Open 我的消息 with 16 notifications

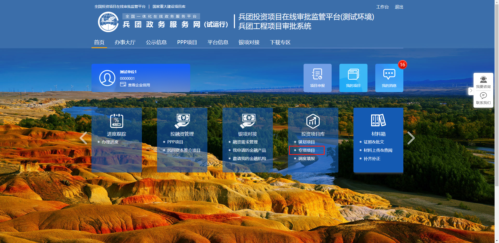389,78
